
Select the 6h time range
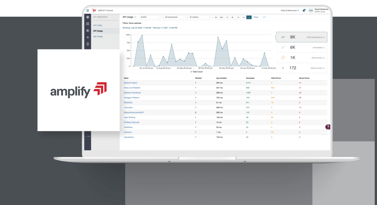pos(233,17)
